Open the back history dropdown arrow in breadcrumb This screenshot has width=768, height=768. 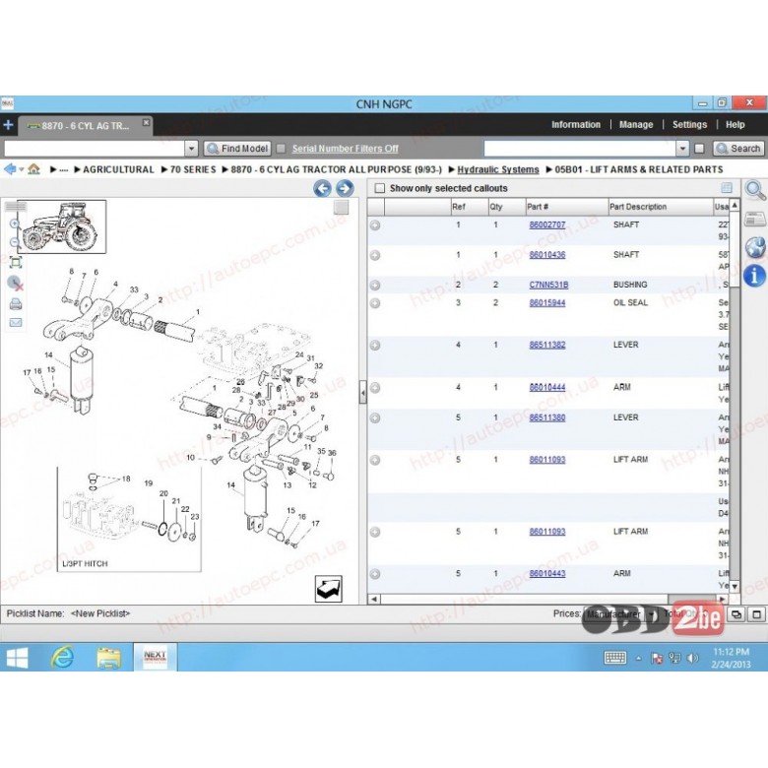pos(21,170)
